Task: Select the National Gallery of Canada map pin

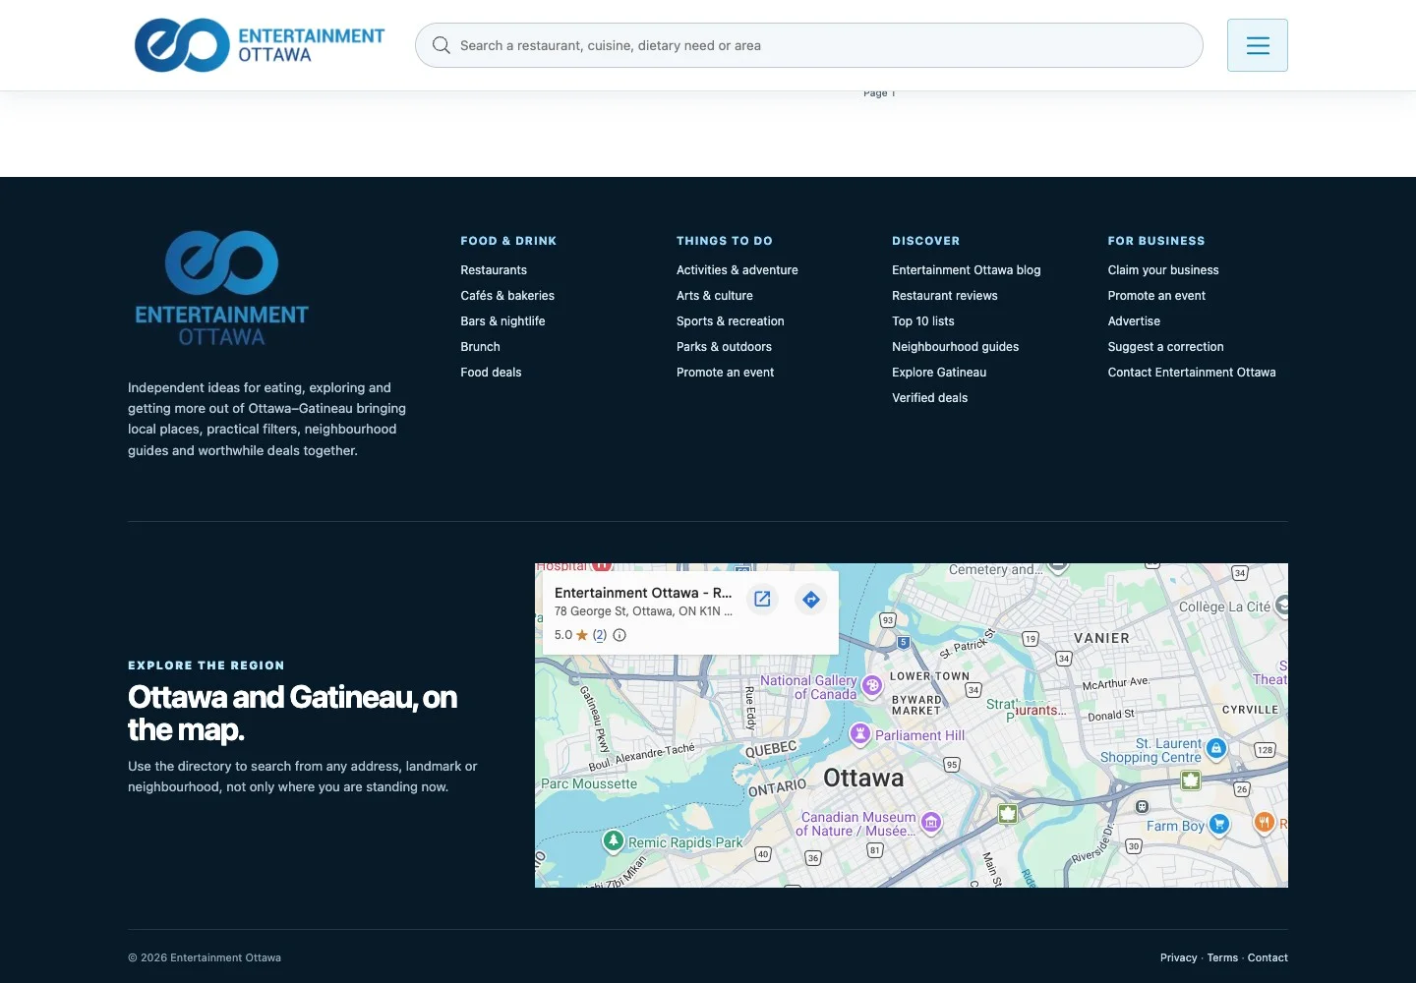Action: pos(871,686)
